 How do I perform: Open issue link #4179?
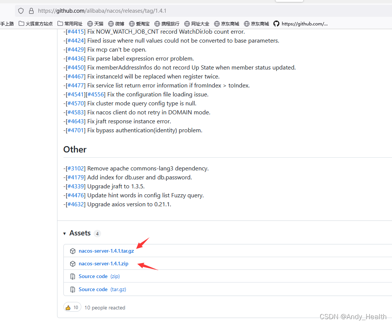[x=75, y=178]
